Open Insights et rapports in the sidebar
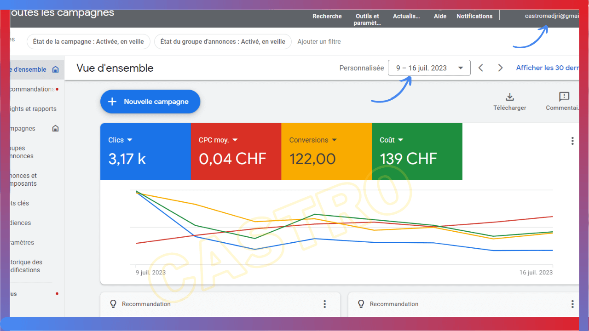The width and height of the screenshot is (589, 331). point(33,109)
